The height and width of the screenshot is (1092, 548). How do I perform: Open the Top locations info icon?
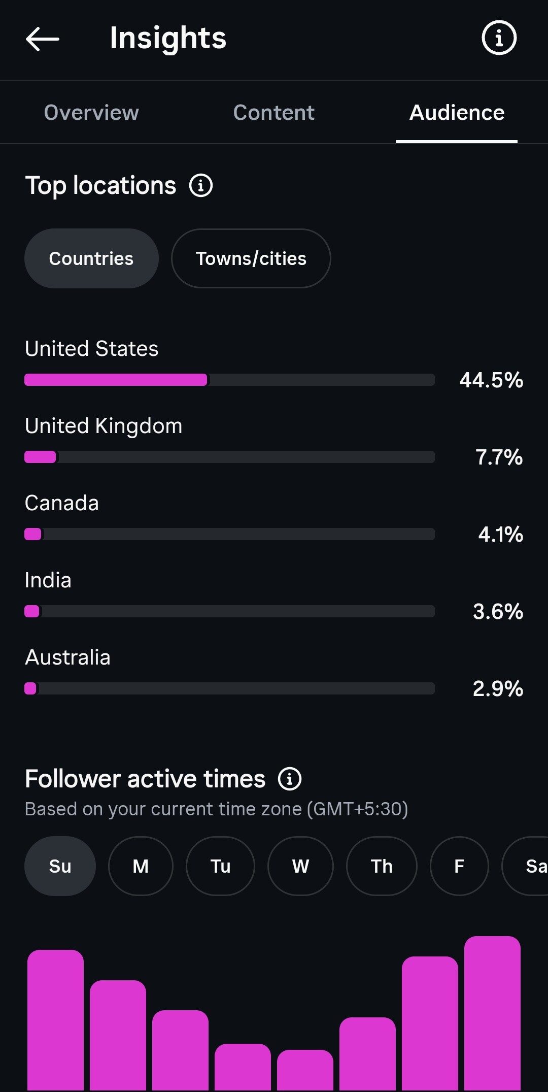click(x=201, y=185)
